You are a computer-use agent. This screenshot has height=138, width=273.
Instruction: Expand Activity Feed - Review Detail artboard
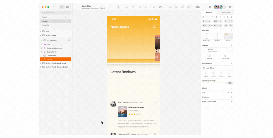(x=41, y=67)
